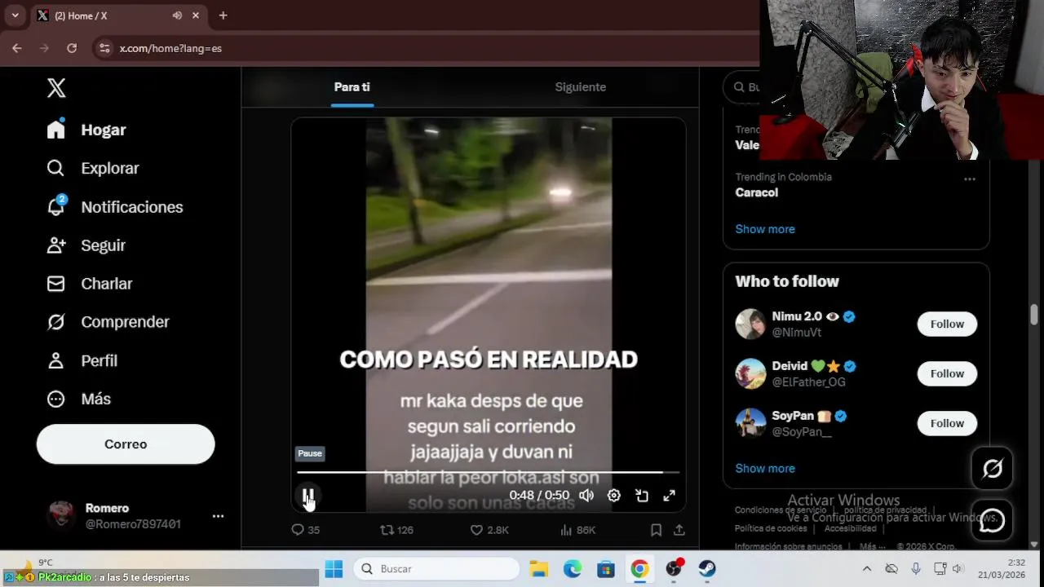Open Notificaciones with bell icon
The image size is (1044, 587).
tap(115, 207)
